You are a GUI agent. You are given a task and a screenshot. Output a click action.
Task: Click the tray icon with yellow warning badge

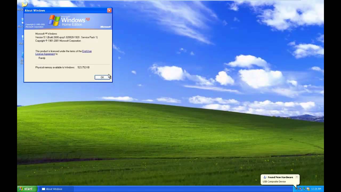pos(308,189)
